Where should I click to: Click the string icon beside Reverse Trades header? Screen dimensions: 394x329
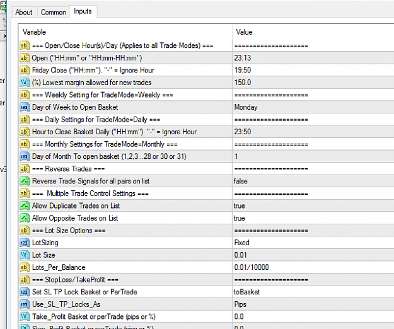point(25,169)
